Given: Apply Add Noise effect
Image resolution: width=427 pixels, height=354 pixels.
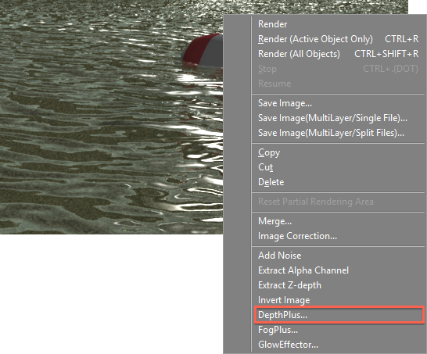Looking at the screenshot, I should tap(338, 256).
